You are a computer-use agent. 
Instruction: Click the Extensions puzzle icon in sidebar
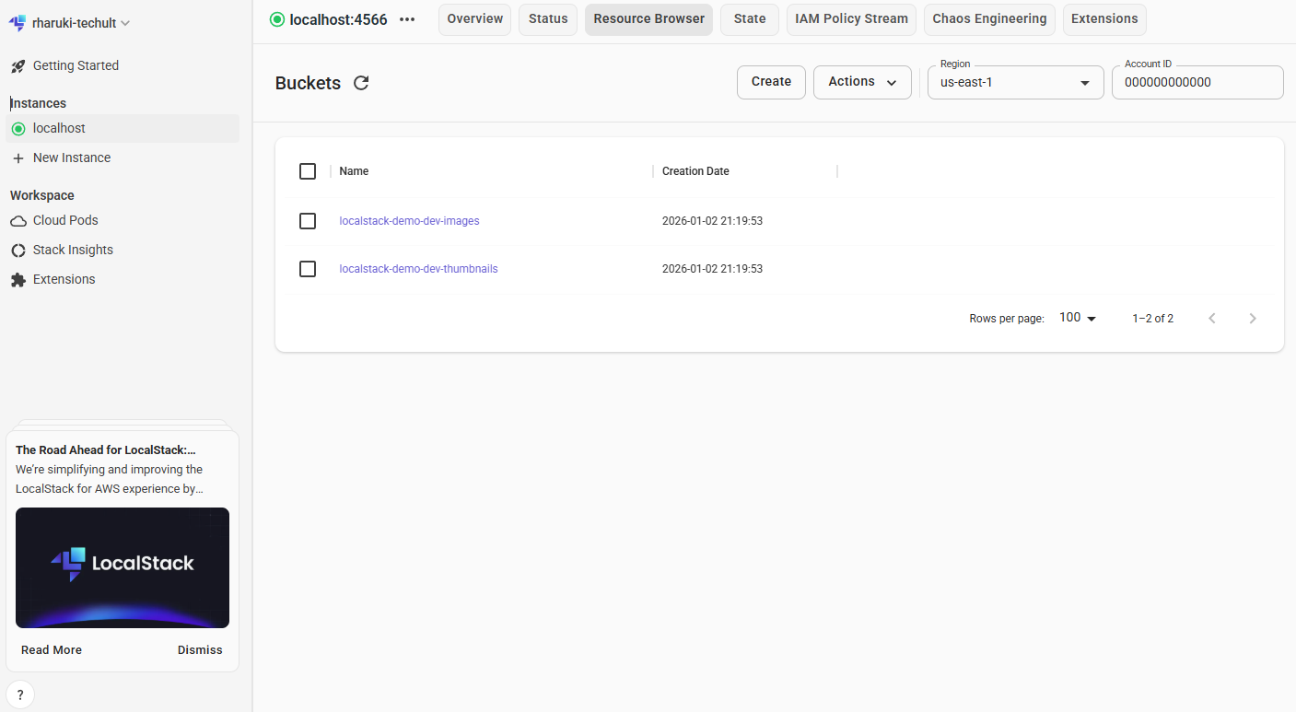click(18, 280)
